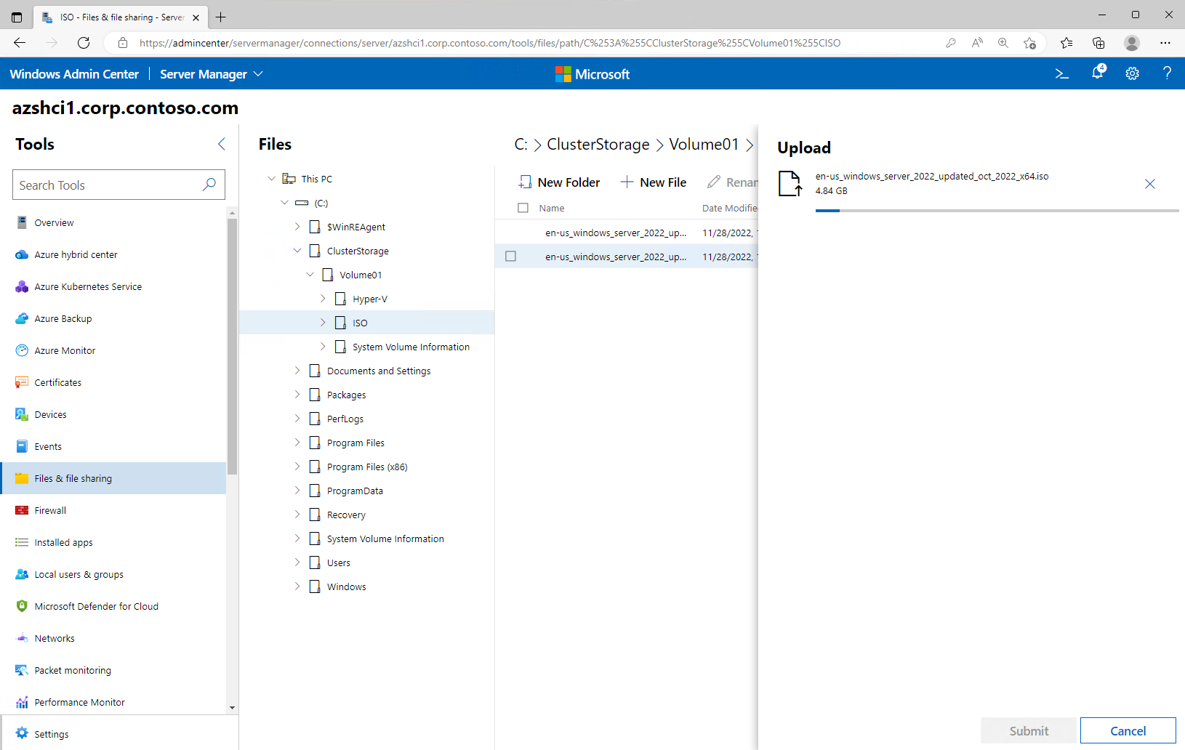Expand the Program Files folder node
This screenshot has height=750, width=1185.
click(297, 443)
